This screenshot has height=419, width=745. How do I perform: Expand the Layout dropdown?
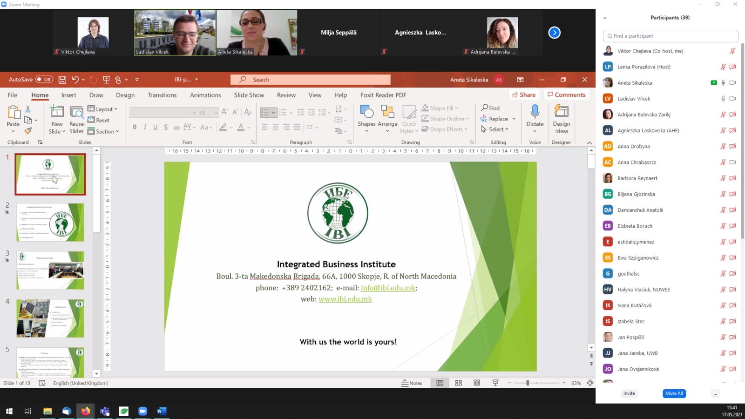point(103,109)
